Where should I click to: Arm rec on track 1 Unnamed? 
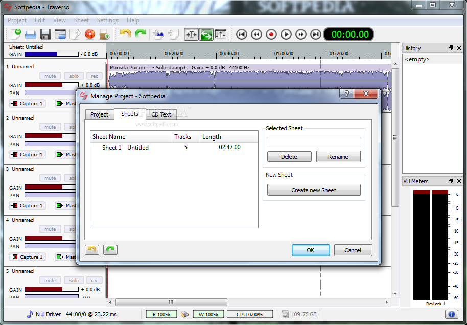point(95,76)
